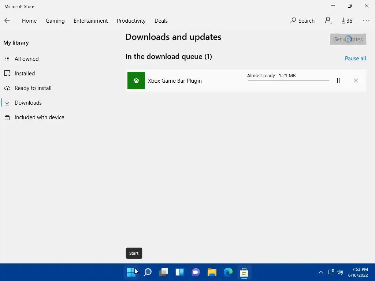Open the Home tab
This screenshot has width=375, height=281.
[x=29, y=21]
